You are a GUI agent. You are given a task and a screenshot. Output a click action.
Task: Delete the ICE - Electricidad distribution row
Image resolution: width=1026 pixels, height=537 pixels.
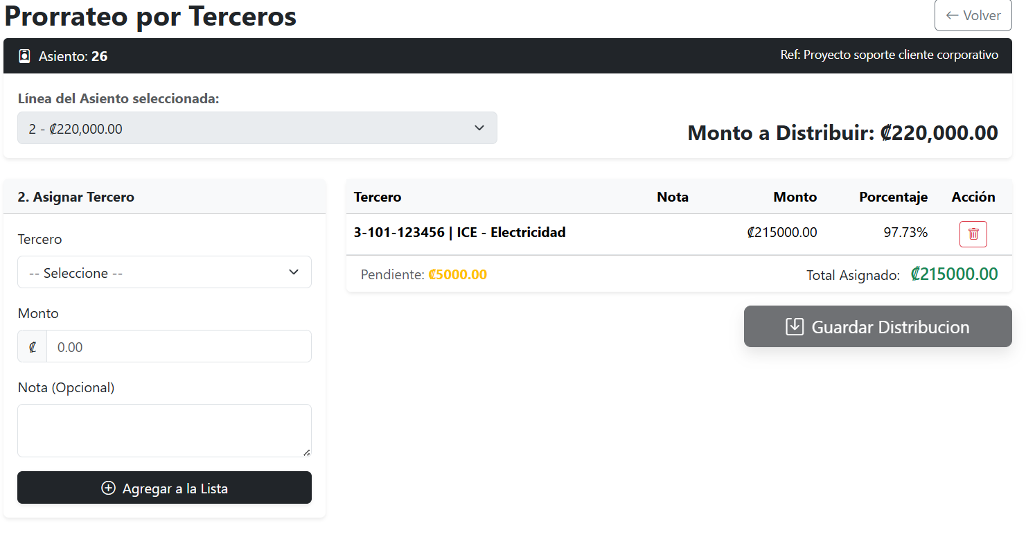click(x=973, y=234)
